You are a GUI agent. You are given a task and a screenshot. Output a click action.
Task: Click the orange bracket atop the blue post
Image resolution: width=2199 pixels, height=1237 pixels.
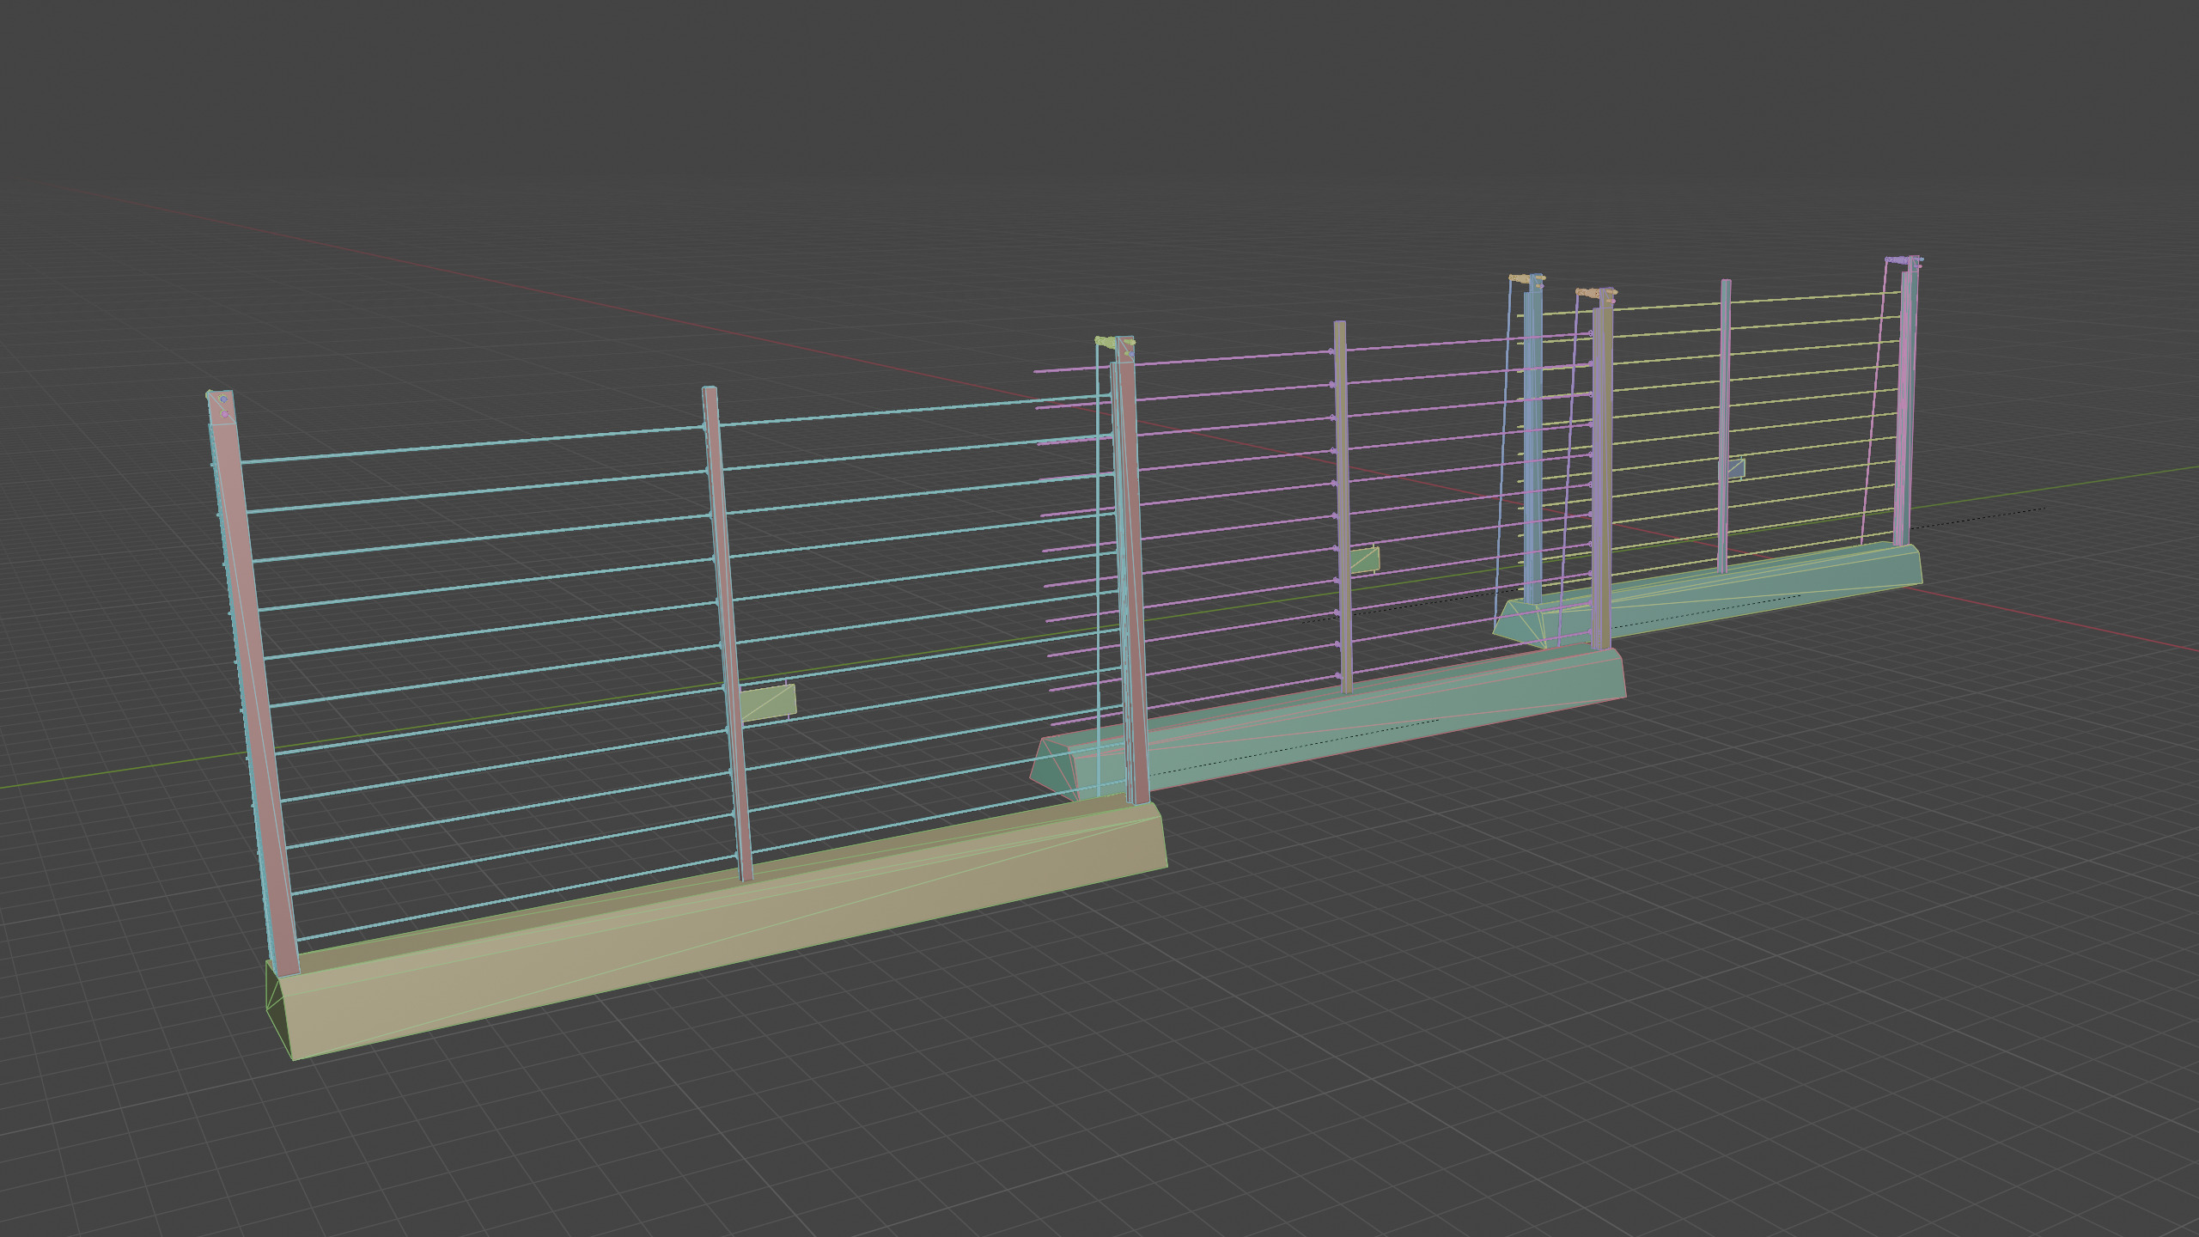1526,279
